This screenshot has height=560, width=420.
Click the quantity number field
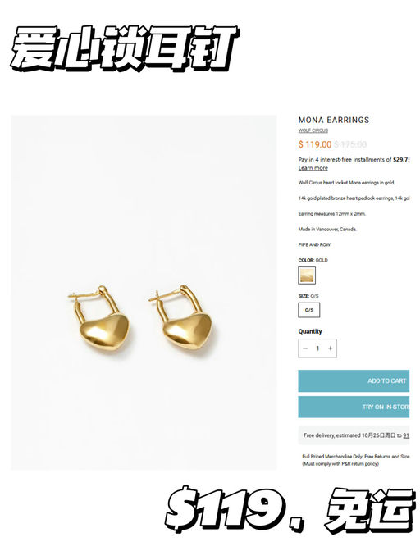(317, 348)
